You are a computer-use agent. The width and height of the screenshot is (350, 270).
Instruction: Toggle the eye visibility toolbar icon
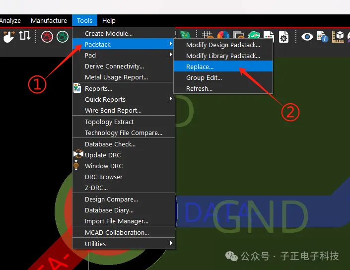(x=307, y=37)
